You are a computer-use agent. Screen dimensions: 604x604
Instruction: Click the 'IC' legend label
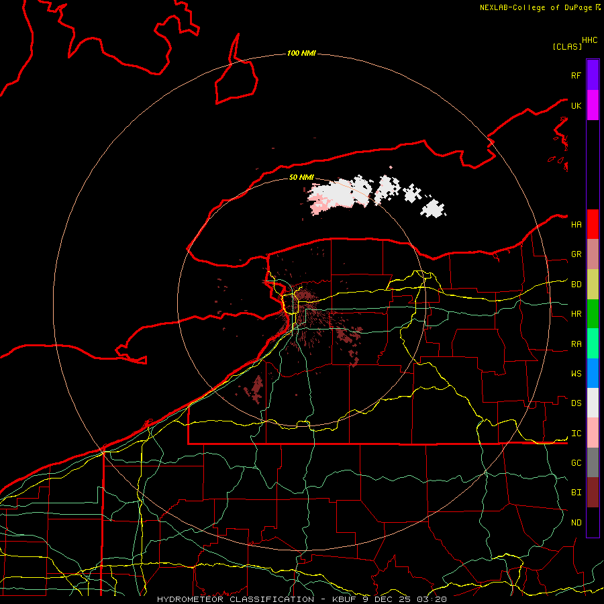[x=576, y=434]
